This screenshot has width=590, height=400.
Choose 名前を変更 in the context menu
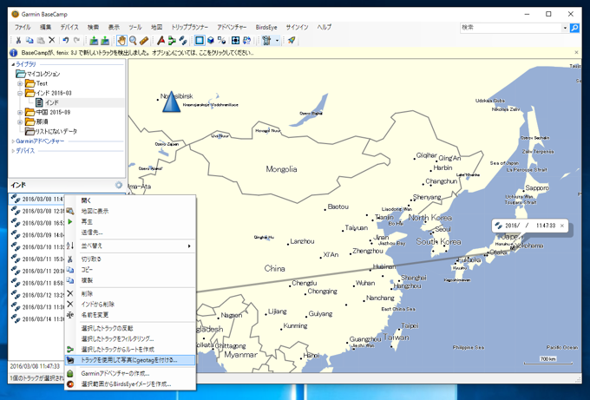click(130, 315)
